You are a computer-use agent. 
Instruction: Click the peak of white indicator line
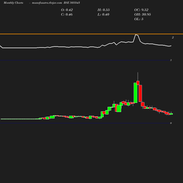tap(136, 35)
